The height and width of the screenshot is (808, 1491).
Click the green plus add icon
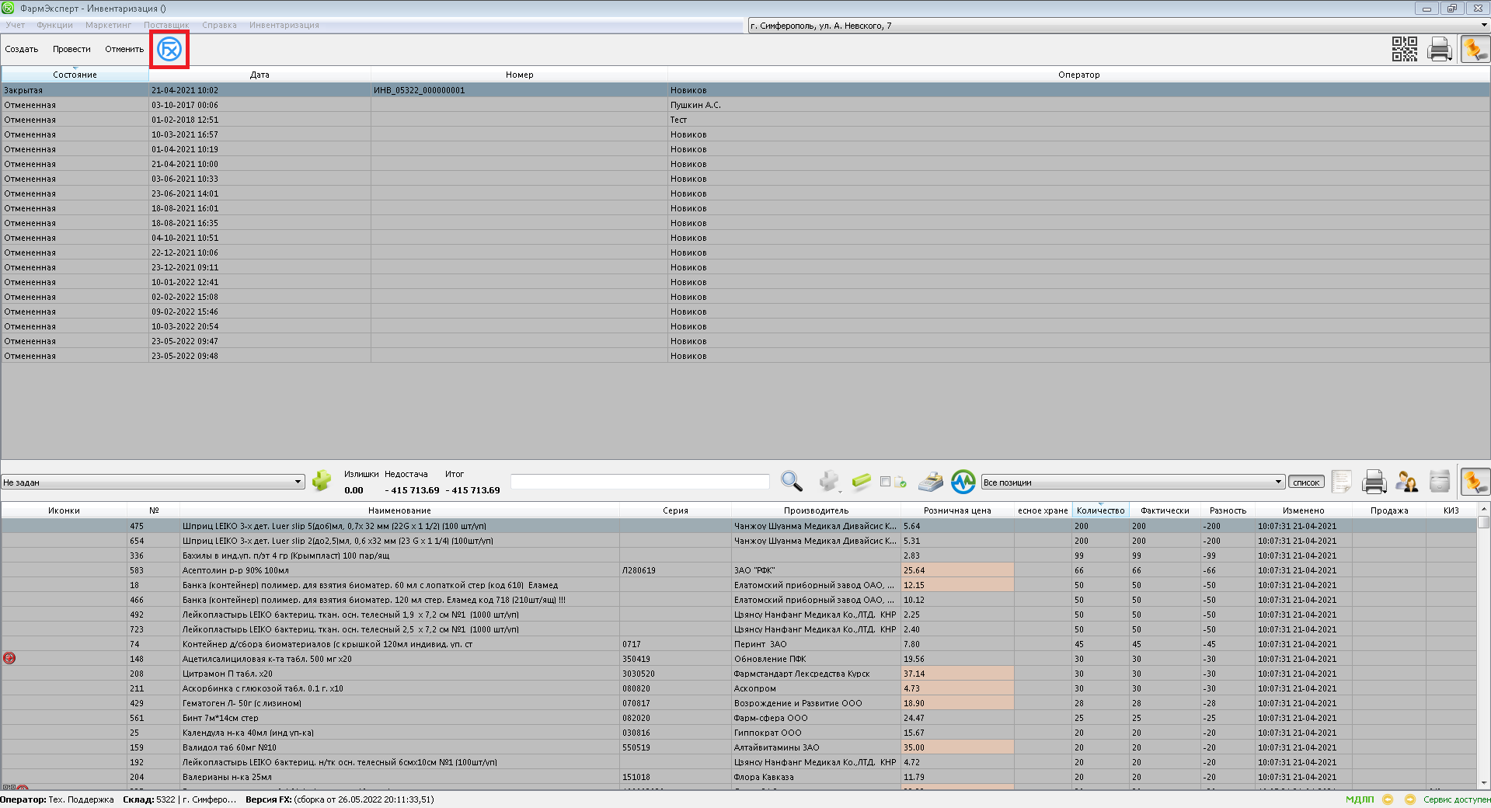321,482
